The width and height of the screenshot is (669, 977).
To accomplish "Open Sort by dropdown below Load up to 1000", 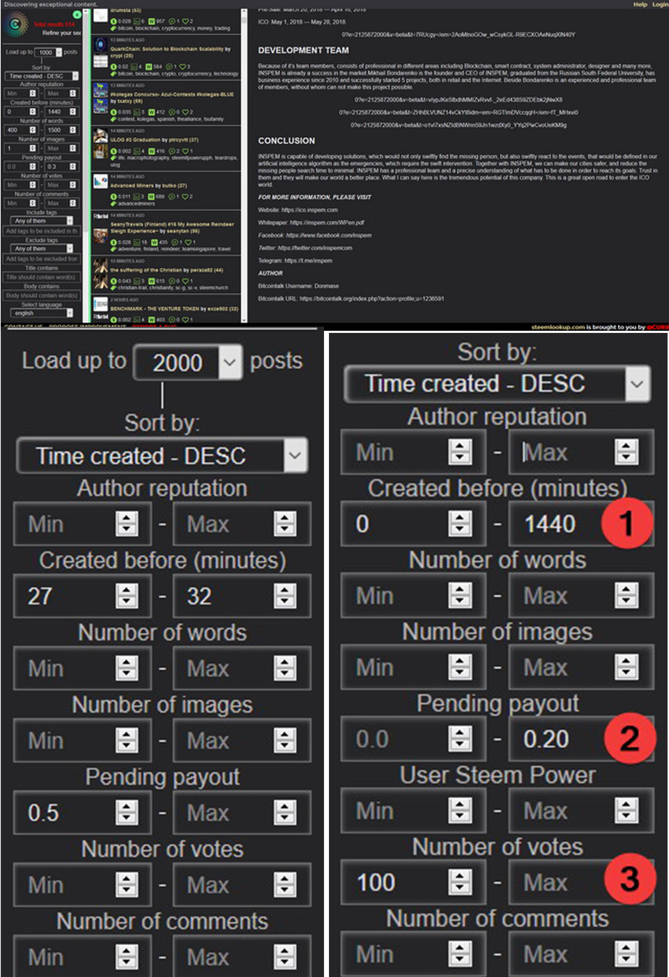I will 42,76.
